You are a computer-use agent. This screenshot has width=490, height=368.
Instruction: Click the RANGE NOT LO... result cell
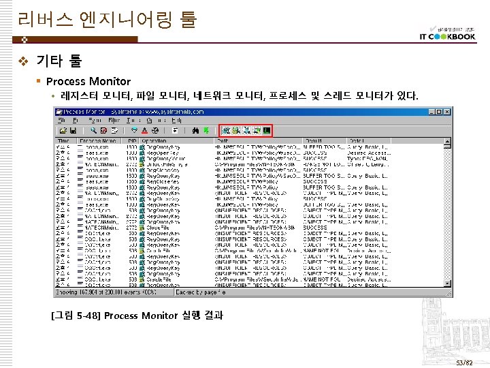point(324,164)
